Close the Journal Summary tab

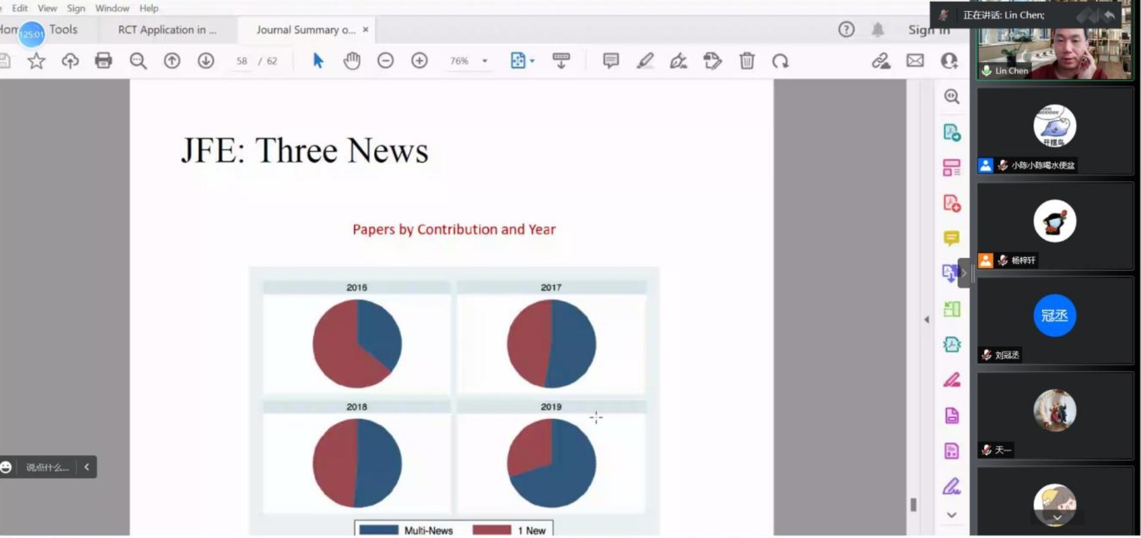[365, 29]
